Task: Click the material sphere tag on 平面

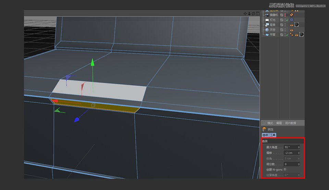Action: coord(301,35)
